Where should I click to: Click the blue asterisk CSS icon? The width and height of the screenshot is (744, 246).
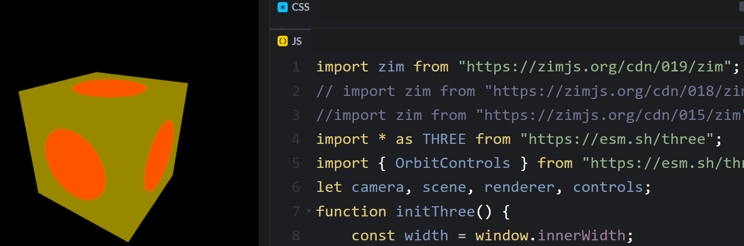click(282, 7)
